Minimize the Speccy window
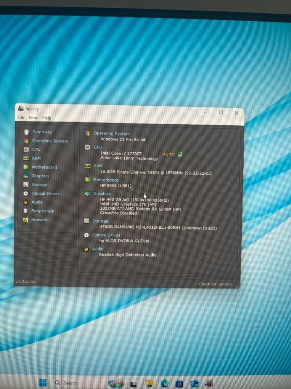 (x=205, y=112)
